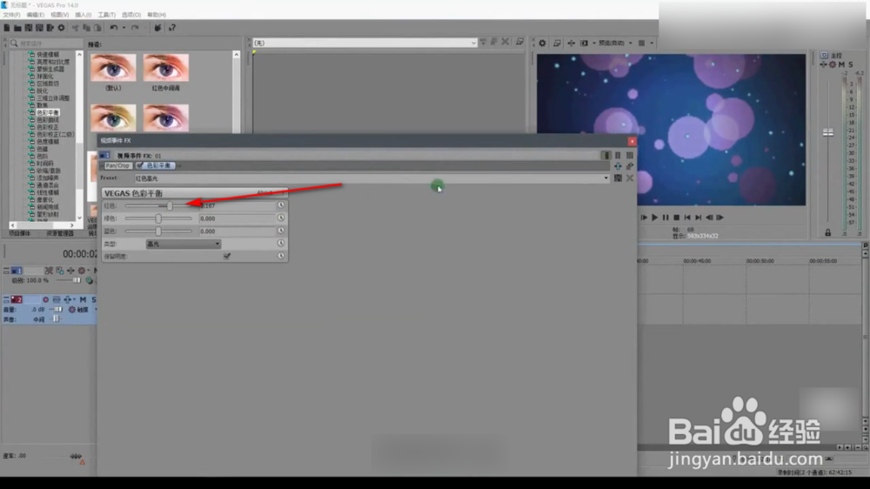Toggle the 色彩平衡 effect checkbox in chain
The width and height of the screenshot is (870, 489).
tap(140, 165)
